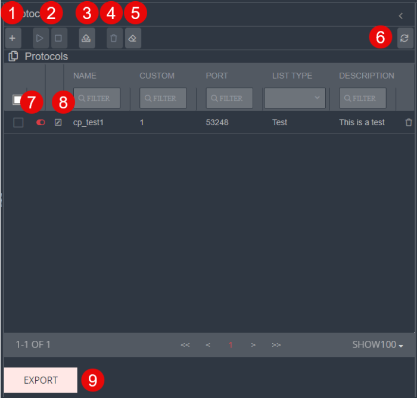Click the Name filter input field
The width and height of the screenshot is (417, 398).
(x=97, y=98)
